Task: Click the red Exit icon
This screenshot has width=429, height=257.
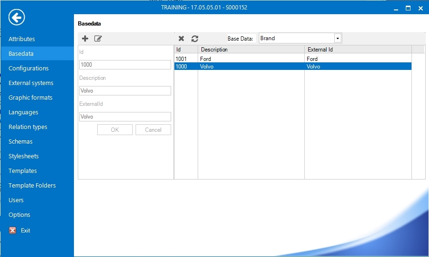Action: (x=13, y=231)
